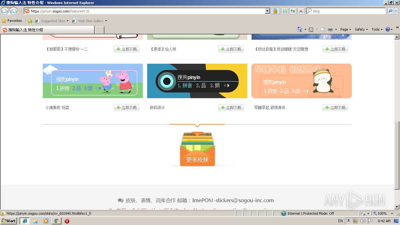Viewport: 400px width, 225px height.
Task: Click into the Bing search box
Action: click(x=346, y=11)
